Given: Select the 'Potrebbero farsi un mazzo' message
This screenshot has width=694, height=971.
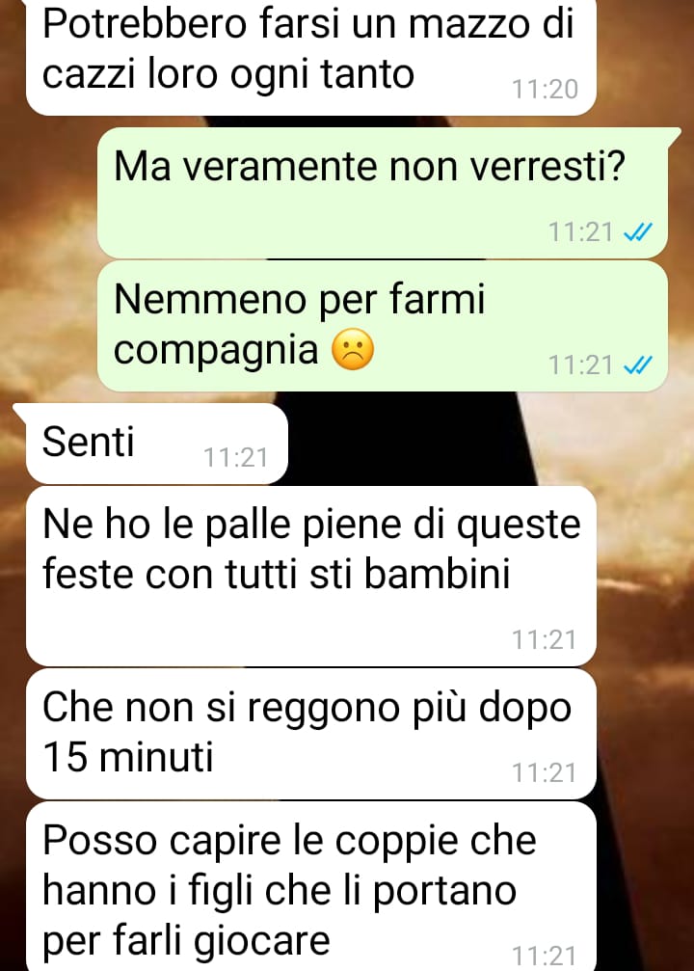Looking at the screenshot, I should [x=310, y=57].
